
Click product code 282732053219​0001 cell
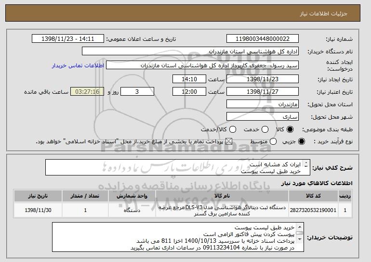point(313,210)
